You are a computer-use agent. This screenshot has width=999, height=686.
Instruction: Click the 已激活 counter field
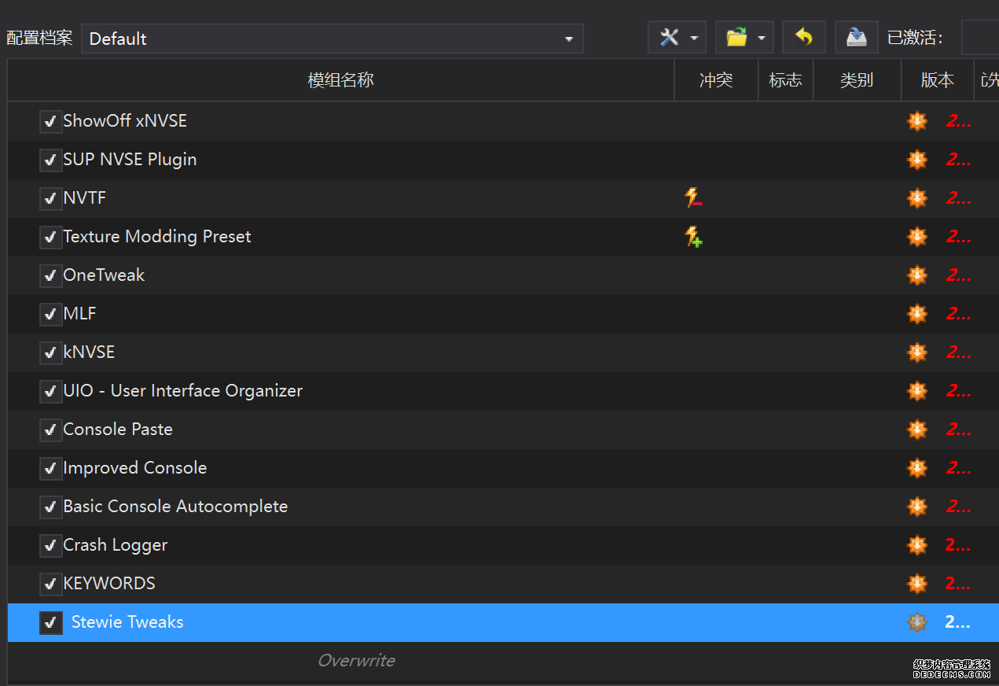click(979, 38)
